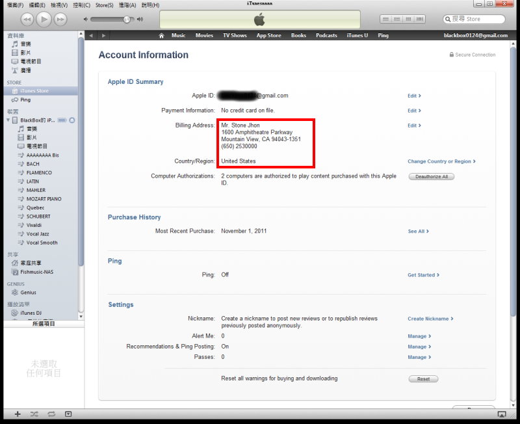
Task: Click Get Started for Ping
Action: [424, 275]
